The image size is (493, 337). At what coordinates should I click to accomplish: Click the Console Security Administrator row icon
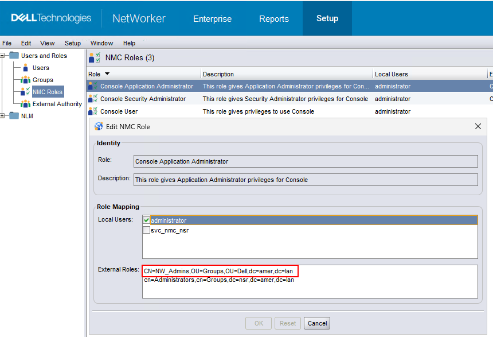click(93, 99)
